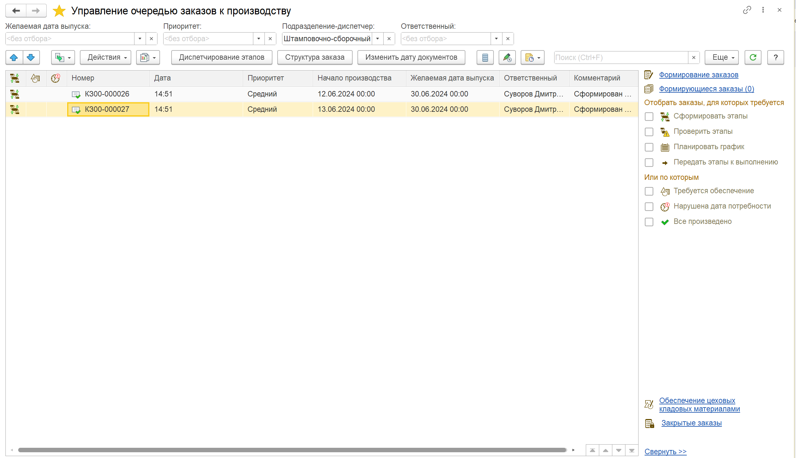Jump to the first row in list
Viewport: 796px width, 458px height.
click(593, 450)
